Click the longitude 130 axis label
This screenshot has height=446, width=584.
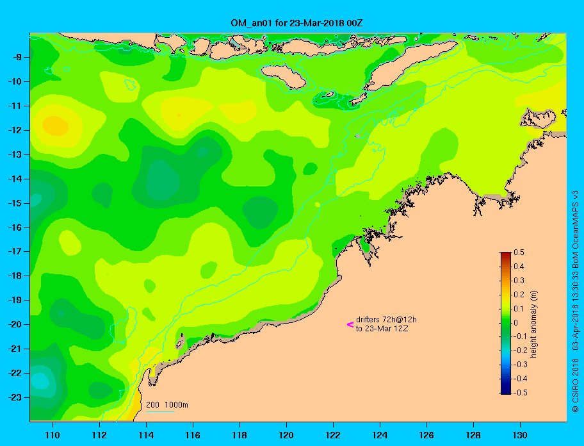(520, 435)
